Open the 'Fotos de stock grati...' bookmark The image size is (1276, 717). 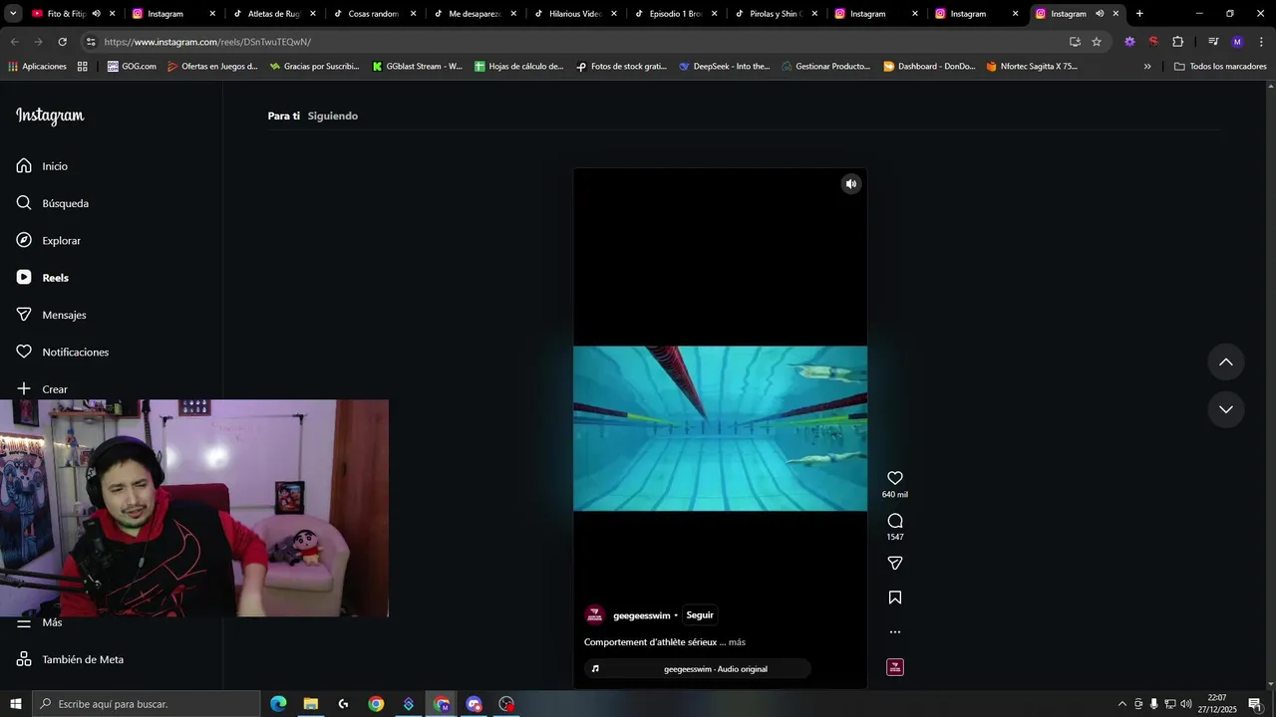621,66
